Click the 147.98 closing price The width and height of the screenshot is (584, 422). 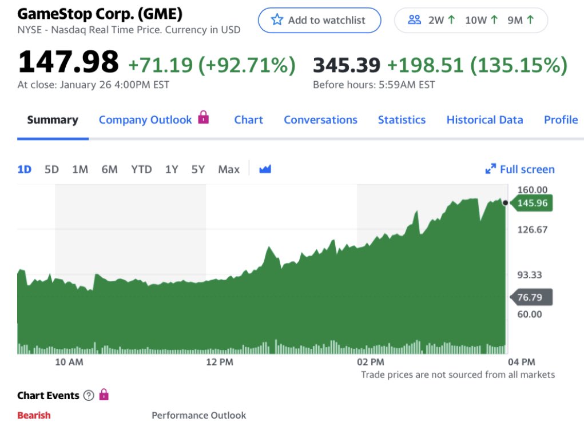click(68, 62)
